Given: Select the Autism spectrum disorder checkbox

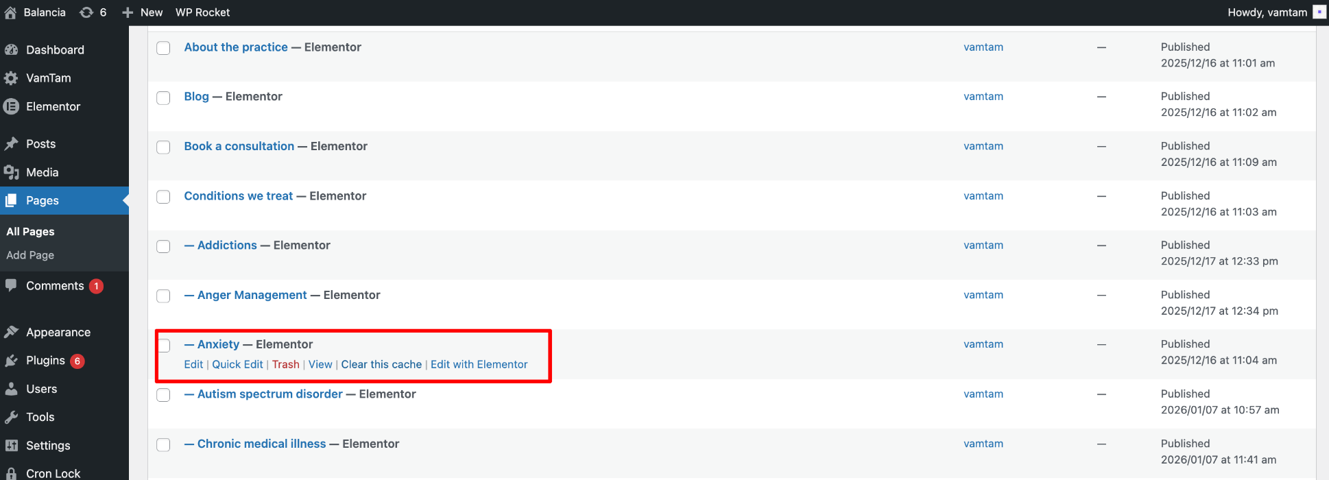Looking at the screenshot, I should tap(163, 395).
